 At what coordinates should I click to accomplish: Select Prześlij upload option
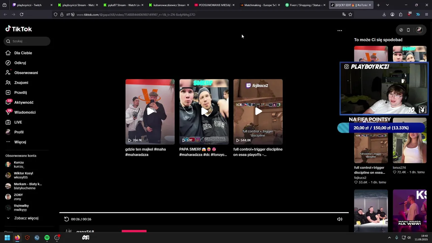(20, 92)
